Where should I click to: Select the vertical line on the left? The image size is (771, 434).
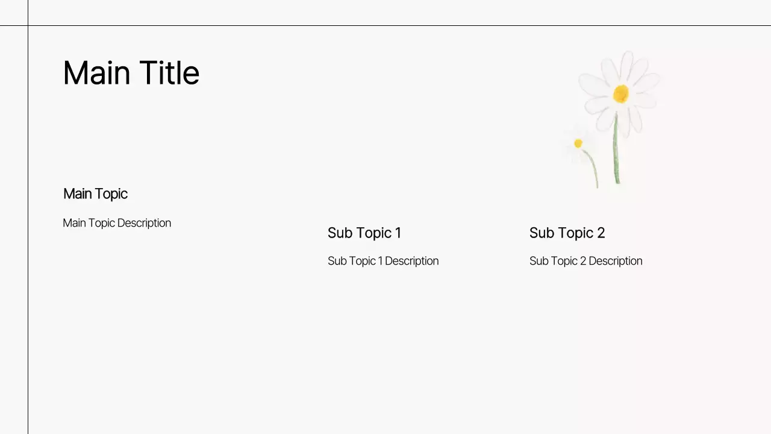[x=28, y=241]
